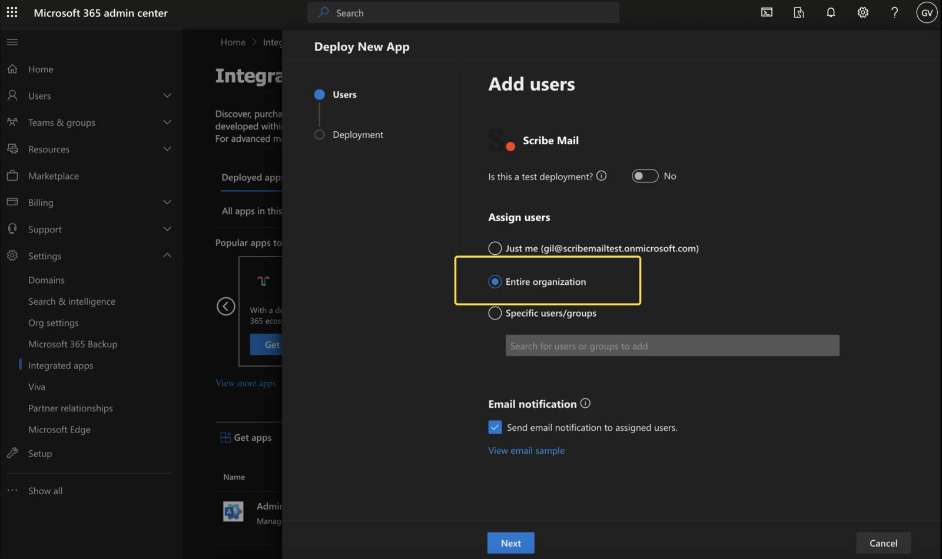The image size is (942, 559).
Task: Click the Admin app icon in list
Action: pos(233,512)
